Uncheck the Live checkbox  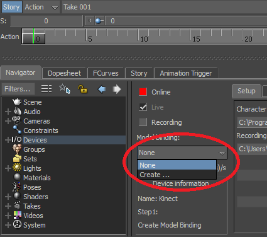coord(143,107)
